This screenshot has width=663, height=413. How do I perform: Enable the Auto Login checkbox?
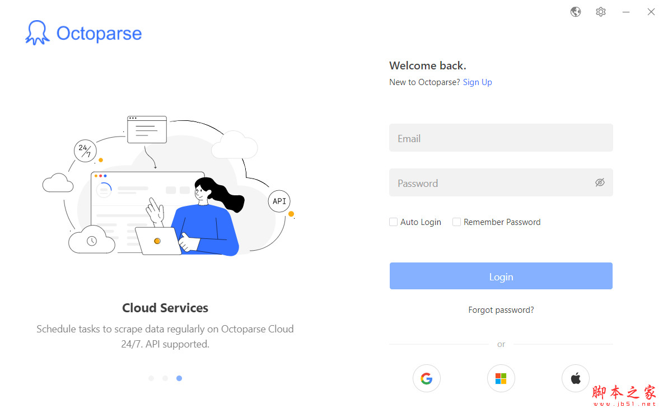tap(394, 222)
